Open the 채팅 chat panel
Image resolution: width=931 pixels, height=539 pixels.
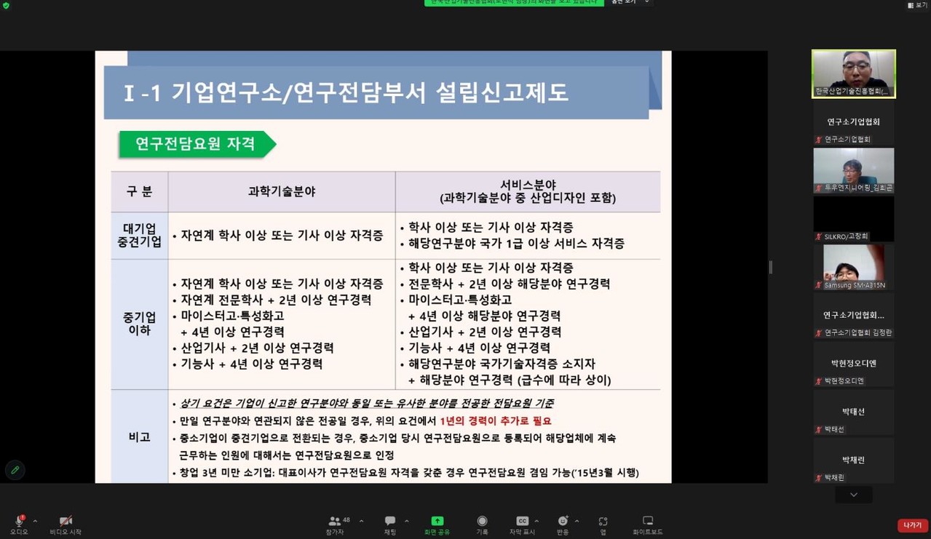(390, 525)
